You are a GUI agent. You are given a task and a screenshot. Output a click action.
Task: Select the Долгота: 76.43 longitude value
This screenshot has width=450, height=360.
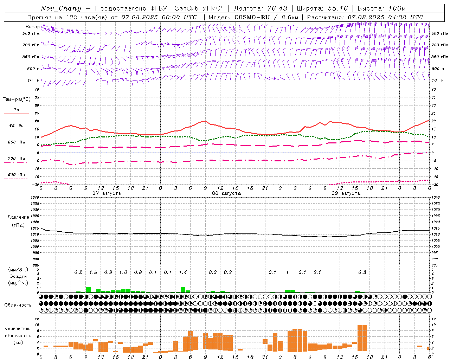click(261, 8)
